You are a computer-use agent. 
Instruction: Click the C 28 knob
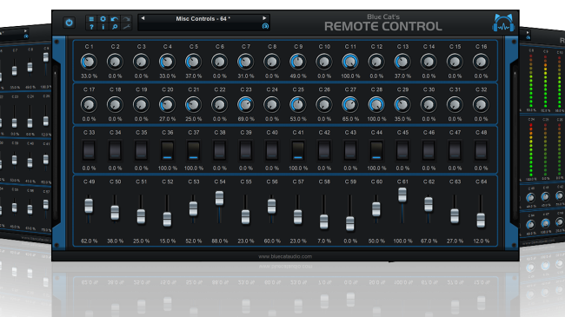tap(376, 104)
